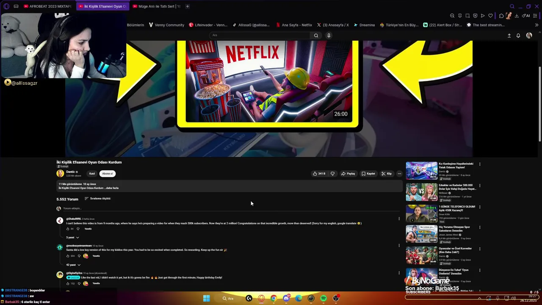This screenshot has height=305, width=542.
Task: Open a new browser tab plus
Action: click(188, 6)
